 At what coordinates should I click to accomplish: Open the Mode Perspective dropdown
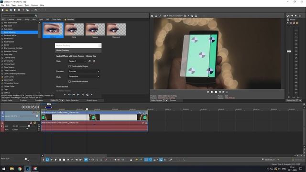click(x=84, y=76)
